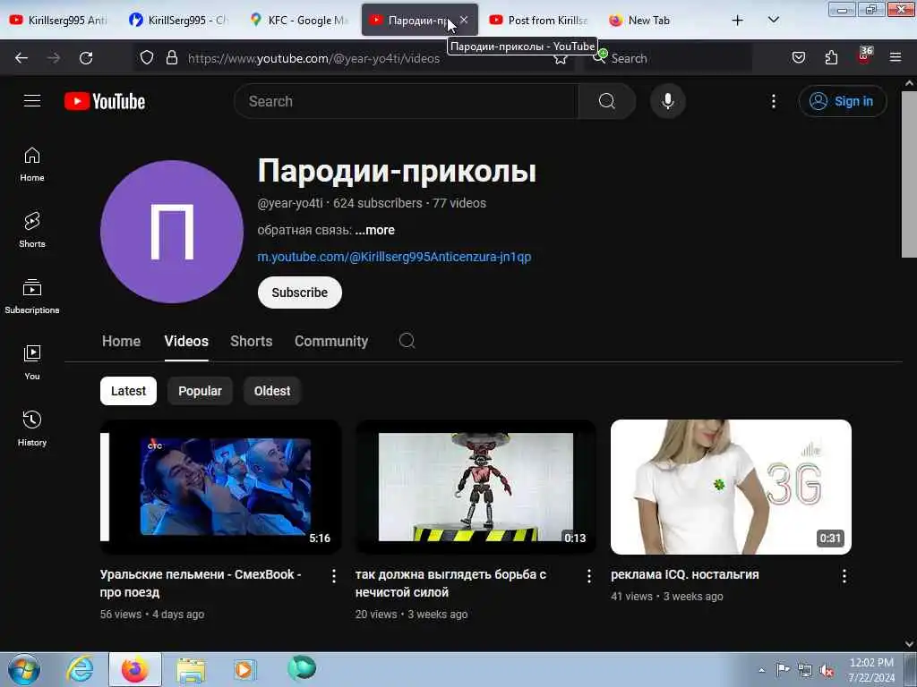The width and height of the screenshot is (917, 687).
Task: Switch to Kirillserg995 Anti YouTube tab
Action: [x=59, y=21]
